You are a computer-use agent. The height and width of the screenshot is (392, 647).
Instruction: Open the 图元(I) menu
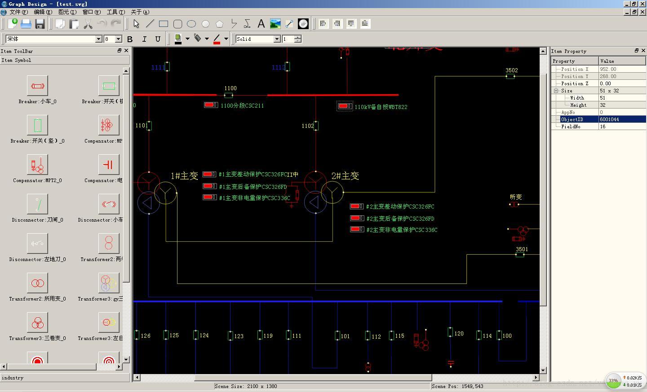(67, 12)
